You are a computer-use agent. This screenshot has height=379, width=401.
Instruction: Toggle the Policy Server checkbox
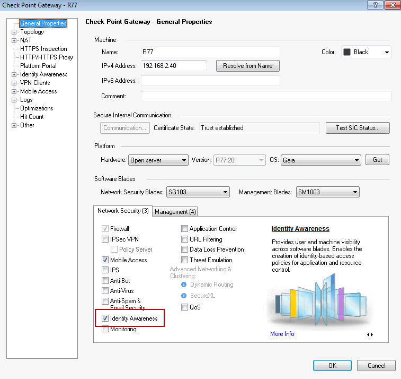(x=114, y=249)
